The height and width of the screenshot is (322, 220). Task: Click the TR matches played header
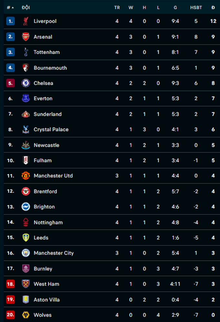[x=117, y=7]
